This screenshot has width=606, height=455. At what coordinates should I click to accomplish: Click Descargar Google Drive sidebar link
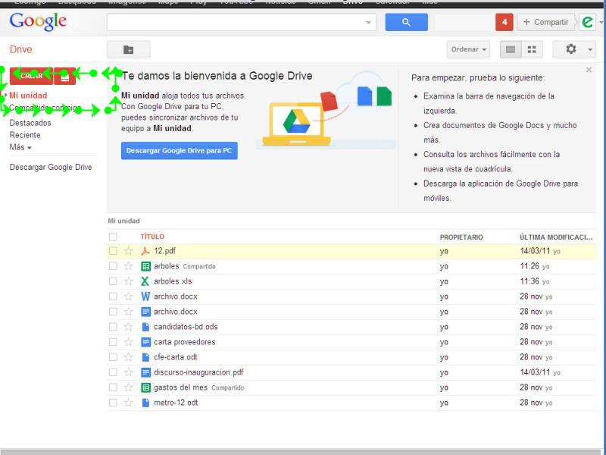coord(51,167)
